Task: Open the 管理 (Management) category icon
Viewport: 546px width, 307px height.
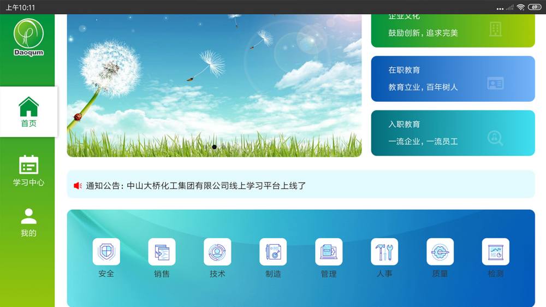Action: pos(329,252)
